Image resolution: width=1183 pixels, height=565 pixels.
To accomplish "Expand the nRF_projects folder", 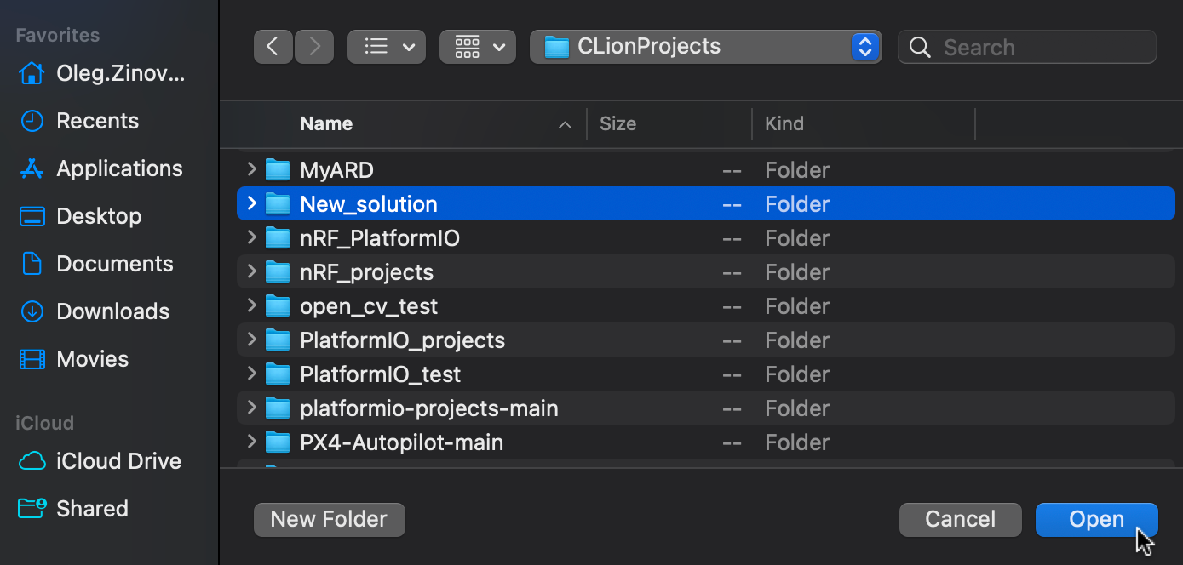I will (251, 271).
